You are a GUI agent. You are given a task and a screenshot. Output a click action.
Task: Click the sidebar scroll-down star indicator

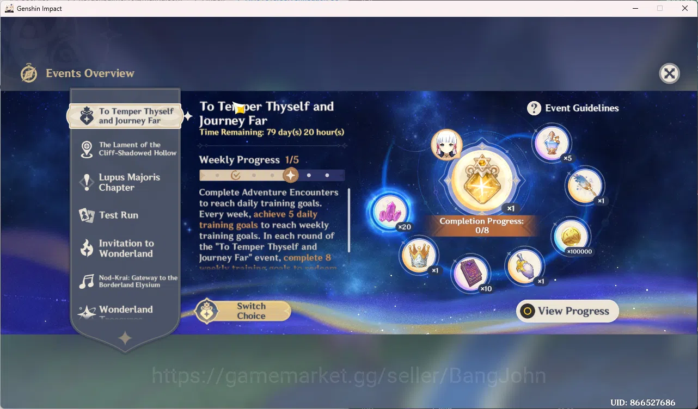(125, 339)
